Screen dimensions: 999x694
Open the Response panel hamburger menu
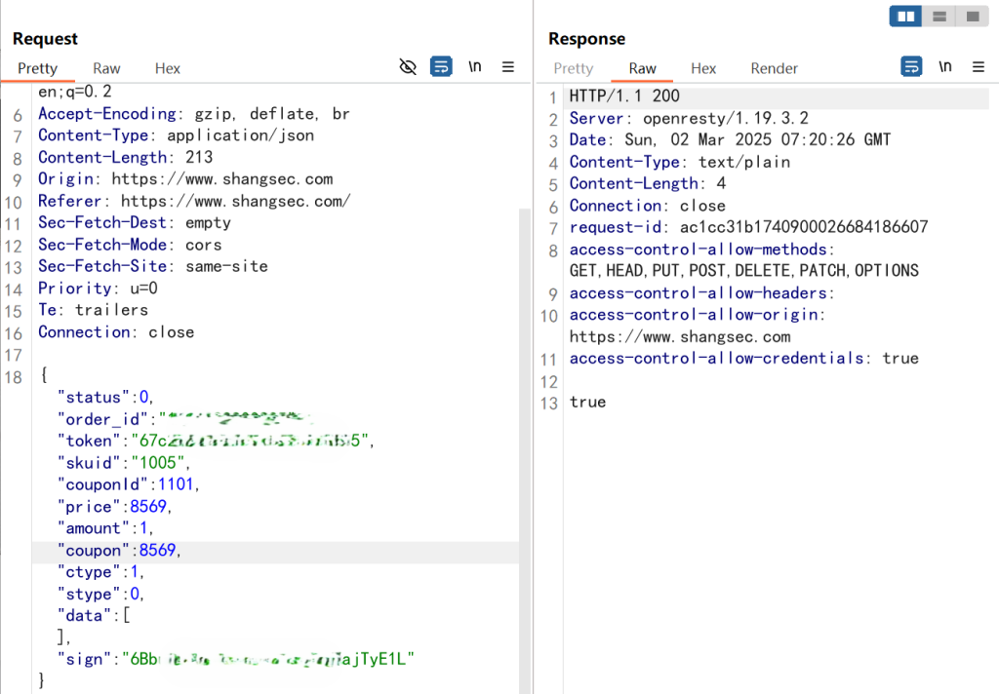979,67
